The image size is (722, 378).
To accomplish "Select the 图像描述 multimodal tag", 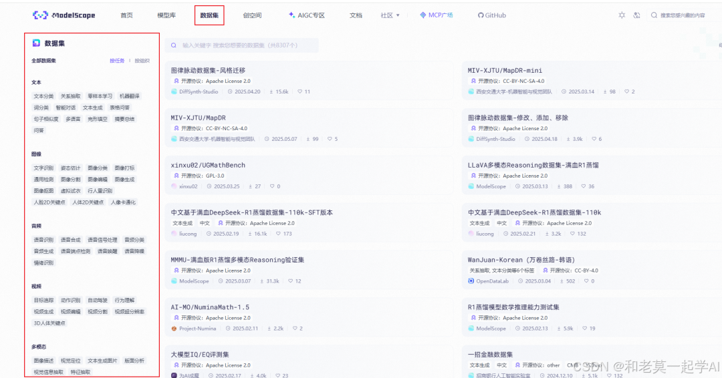I will [43, 361].
